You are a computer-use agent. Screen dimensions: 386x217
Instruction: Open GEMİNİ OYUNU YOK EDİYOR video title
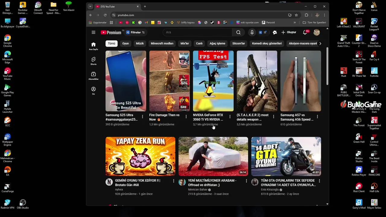click(139, 183)
